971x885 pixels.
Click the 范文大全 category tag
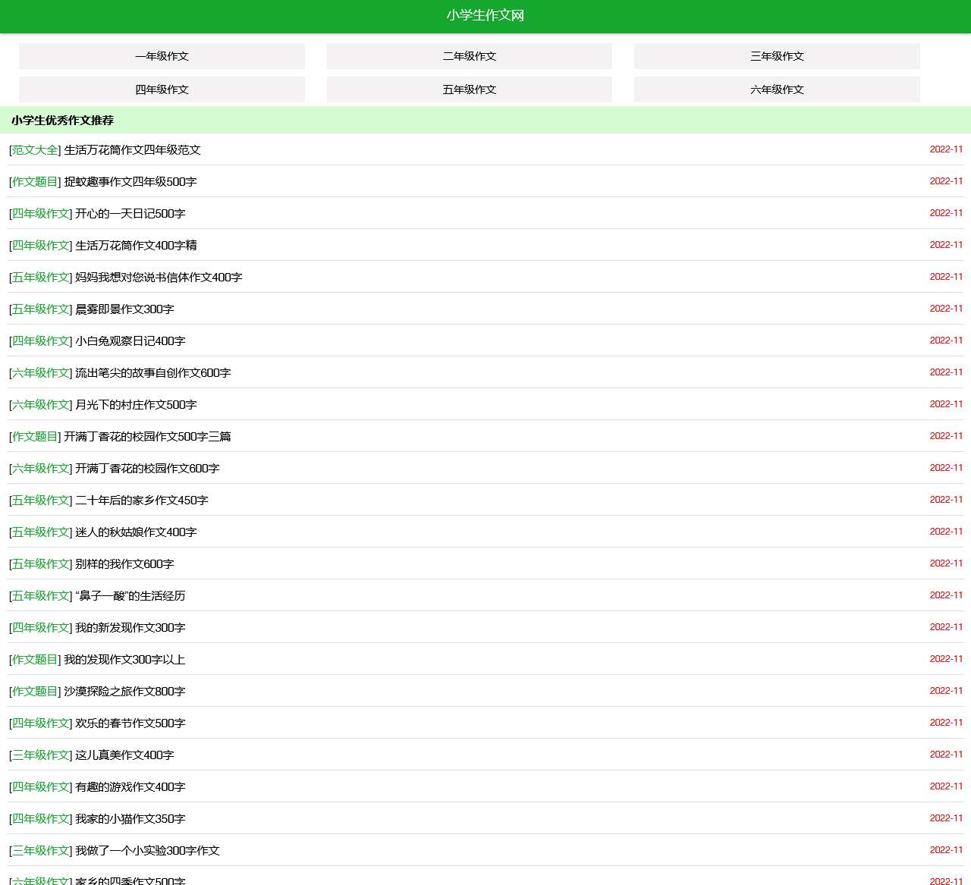35,150
